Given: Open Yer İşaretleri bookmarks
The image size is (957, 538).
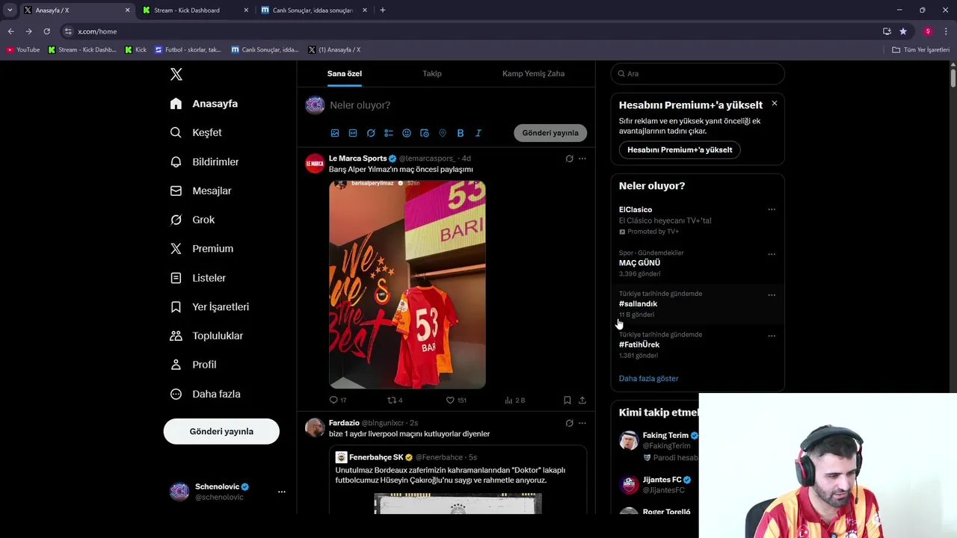Looking at the screenshot, I should 209,307.
